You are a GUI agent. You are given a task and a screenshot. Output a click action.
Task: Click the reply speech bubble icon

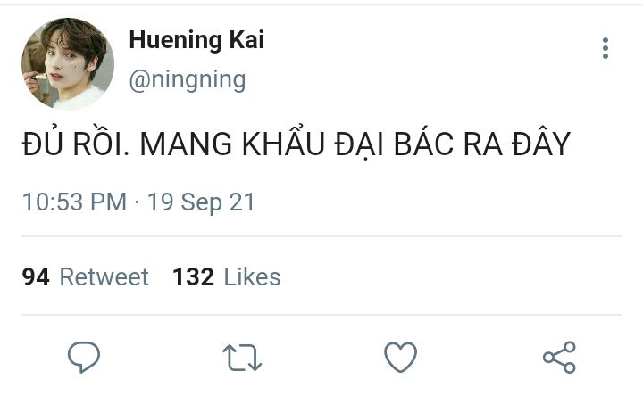tap(84, 357)
